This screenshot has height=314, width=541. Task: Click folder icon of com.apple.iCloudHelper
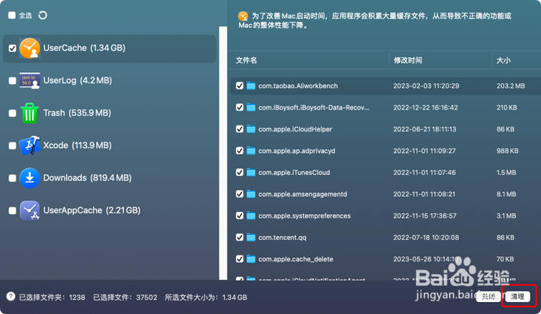tap(251, 129)
